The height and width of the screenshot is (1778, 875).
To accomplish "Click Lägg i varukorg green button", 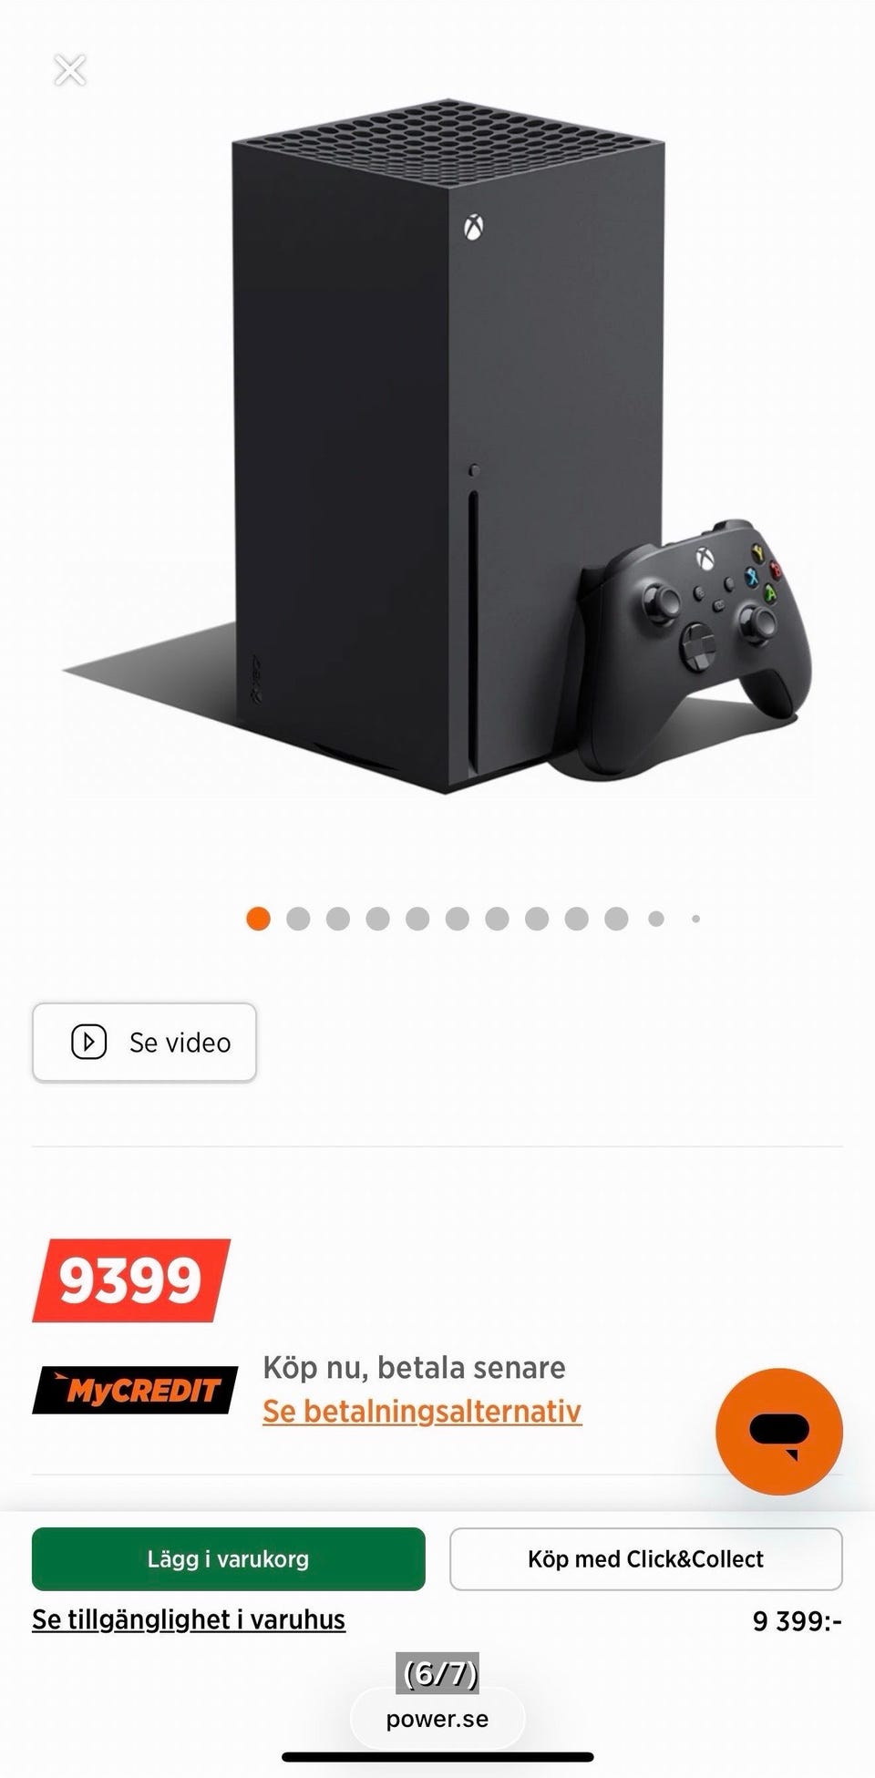I will [229, 1558].
